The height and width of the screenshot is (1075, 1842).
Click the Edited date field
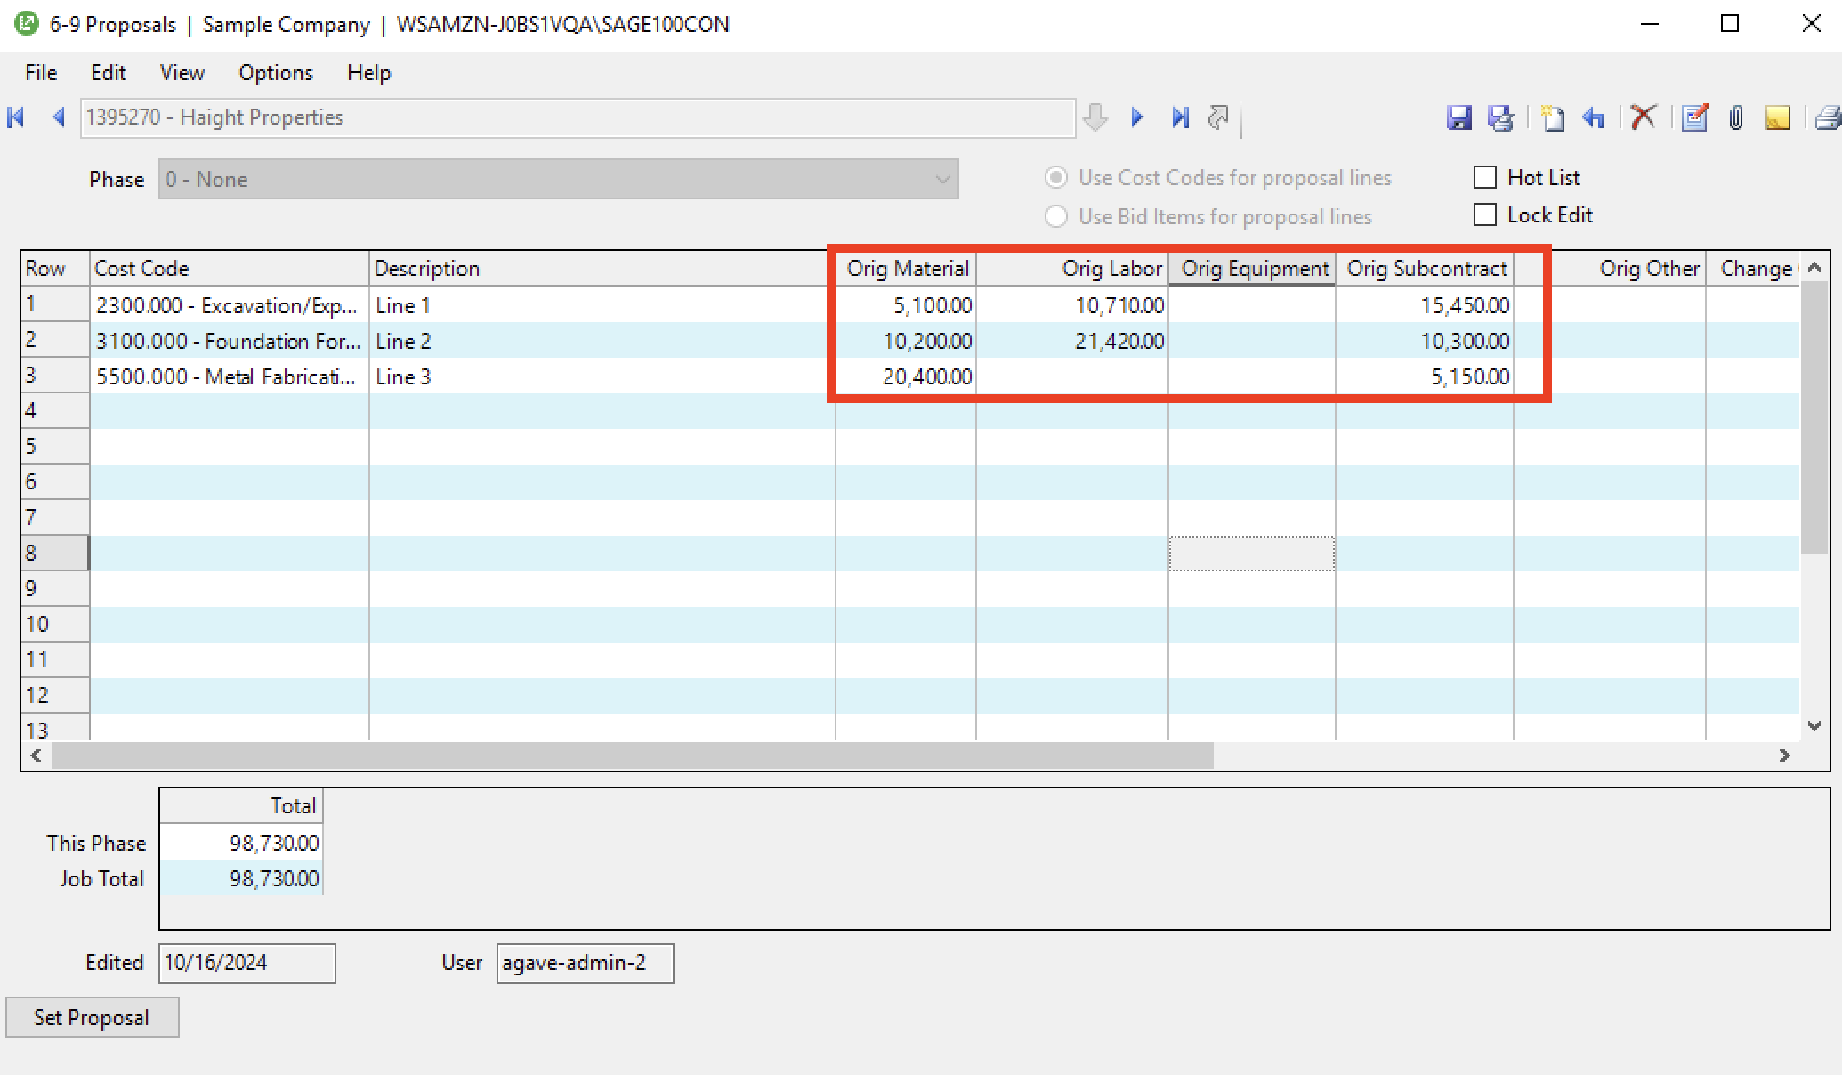[246, 963]
